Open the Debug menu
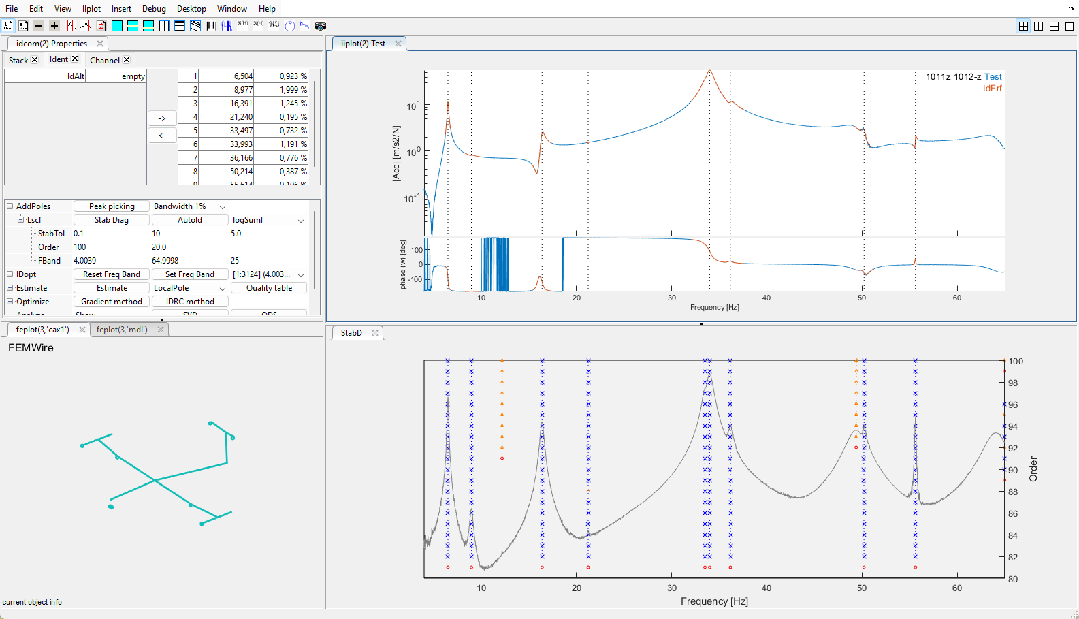 tap(154, 9)
